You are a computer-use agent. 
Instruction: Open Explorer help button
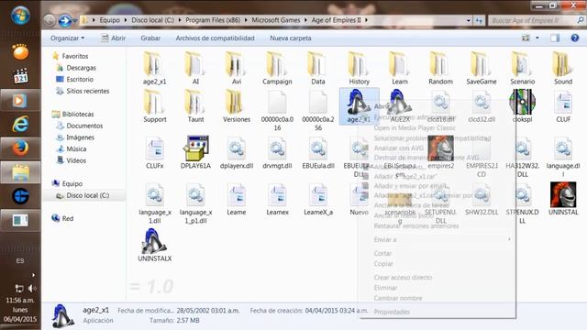click(x=575, y=38)
